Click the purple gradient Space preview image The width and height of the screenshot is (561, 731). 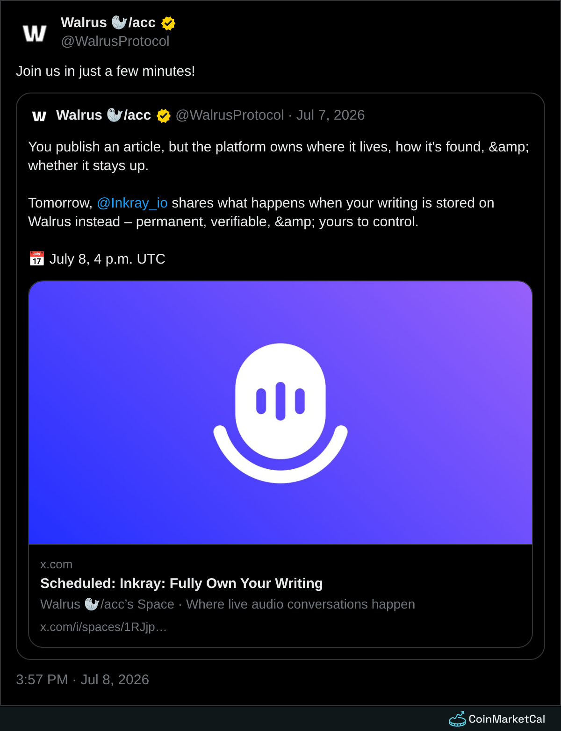[x=280, y=413]
